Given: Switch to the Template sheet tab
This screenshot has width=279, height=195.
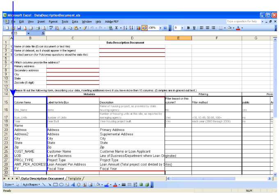Looking at the screenshot, I should (x=74, y=179).
